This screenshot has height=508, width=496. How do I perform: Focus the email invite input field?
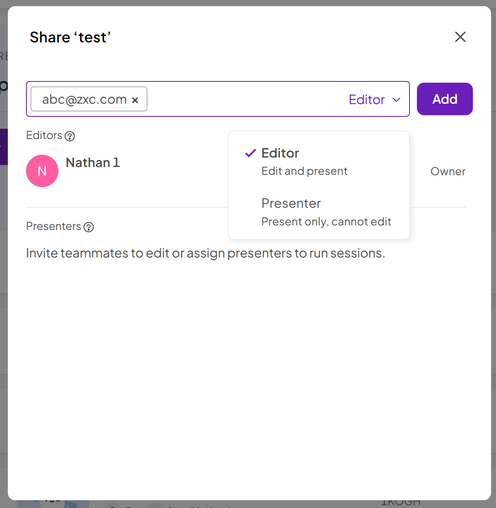click(243, 100)
